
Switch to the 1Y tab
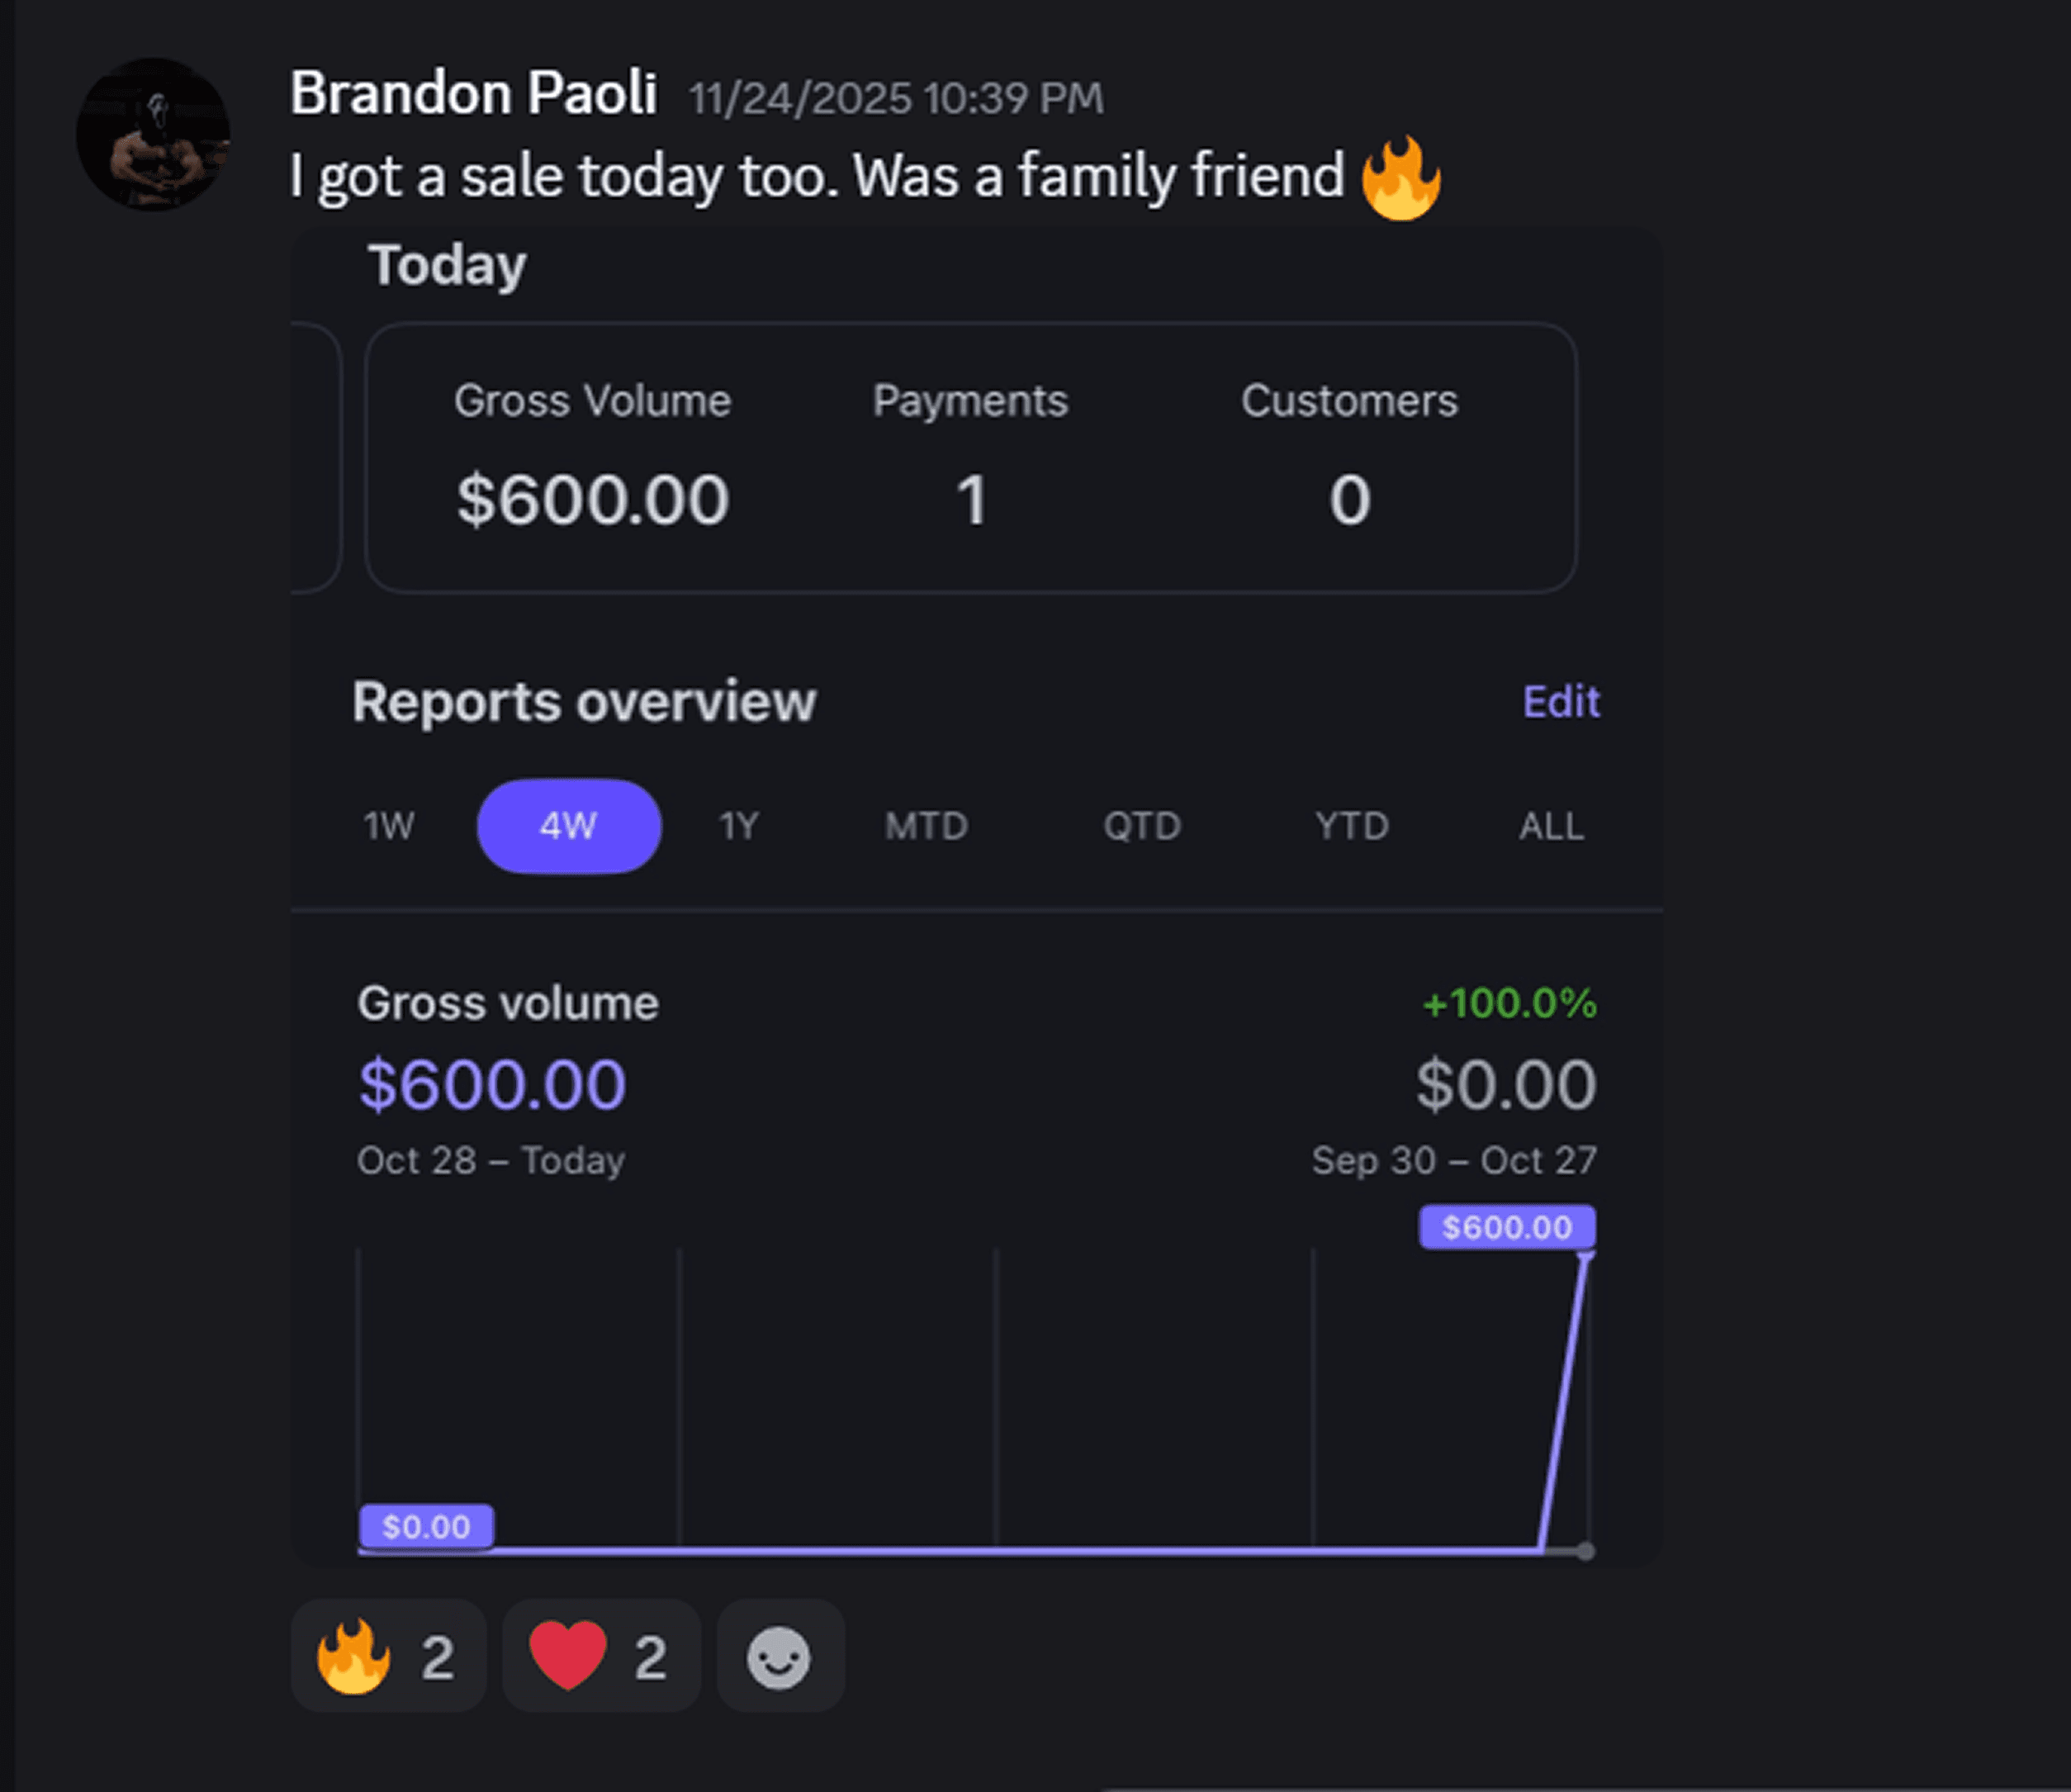tap(738, 826)
